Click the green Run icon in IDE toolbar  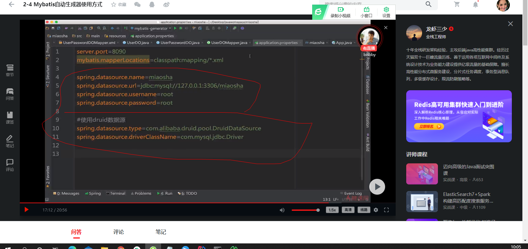pos(175,28)
